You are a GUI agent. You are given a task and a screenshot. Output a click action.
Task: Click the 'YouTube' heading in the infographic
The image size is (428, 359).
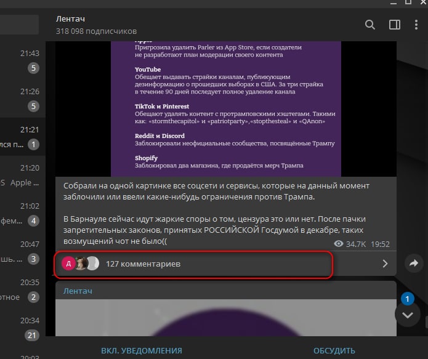pos(148,70)
